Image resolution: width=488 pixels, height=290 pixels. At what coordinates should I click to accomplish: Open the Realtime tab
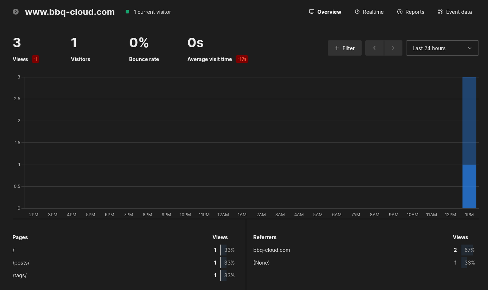[x=369, y=12]
